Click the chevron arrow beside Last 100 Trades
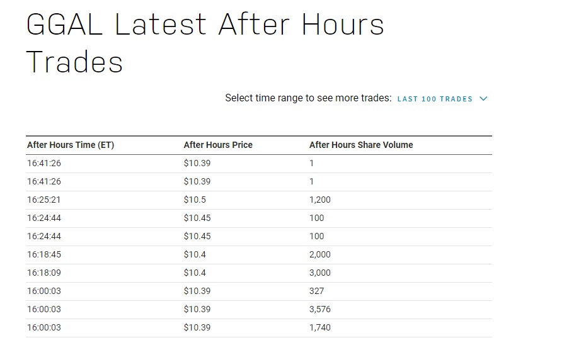 click(483, 99)
